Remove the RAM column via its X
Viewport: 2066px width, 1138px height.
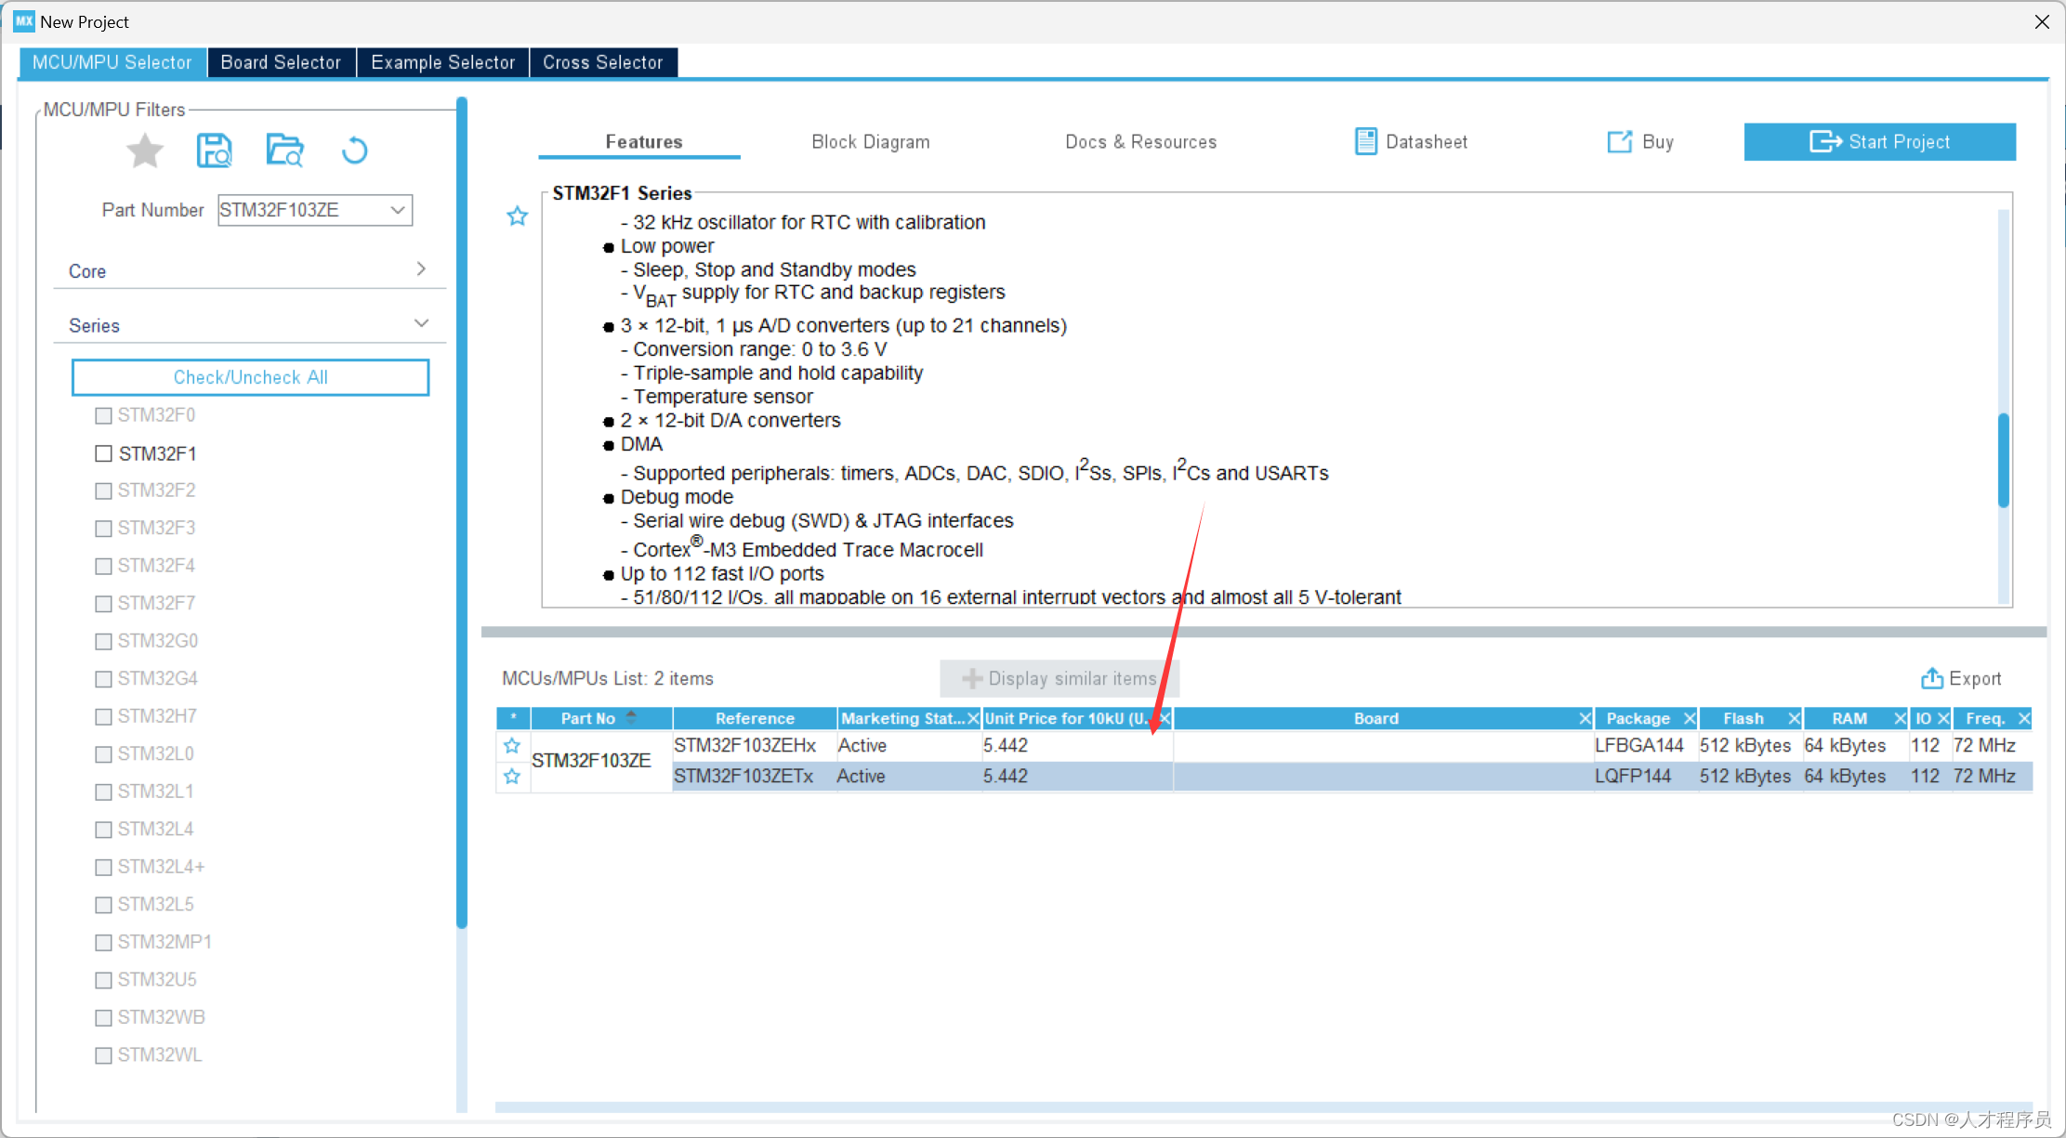point(1901,718)
